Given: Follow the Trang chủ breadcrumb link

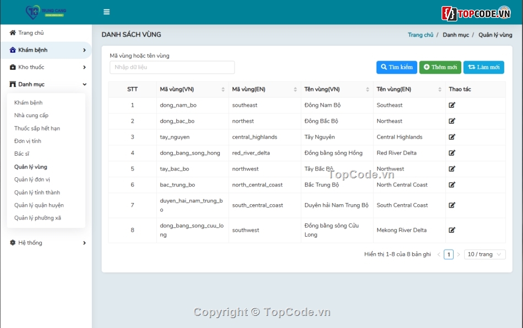Looking at the screenshot, I should 420,35.
